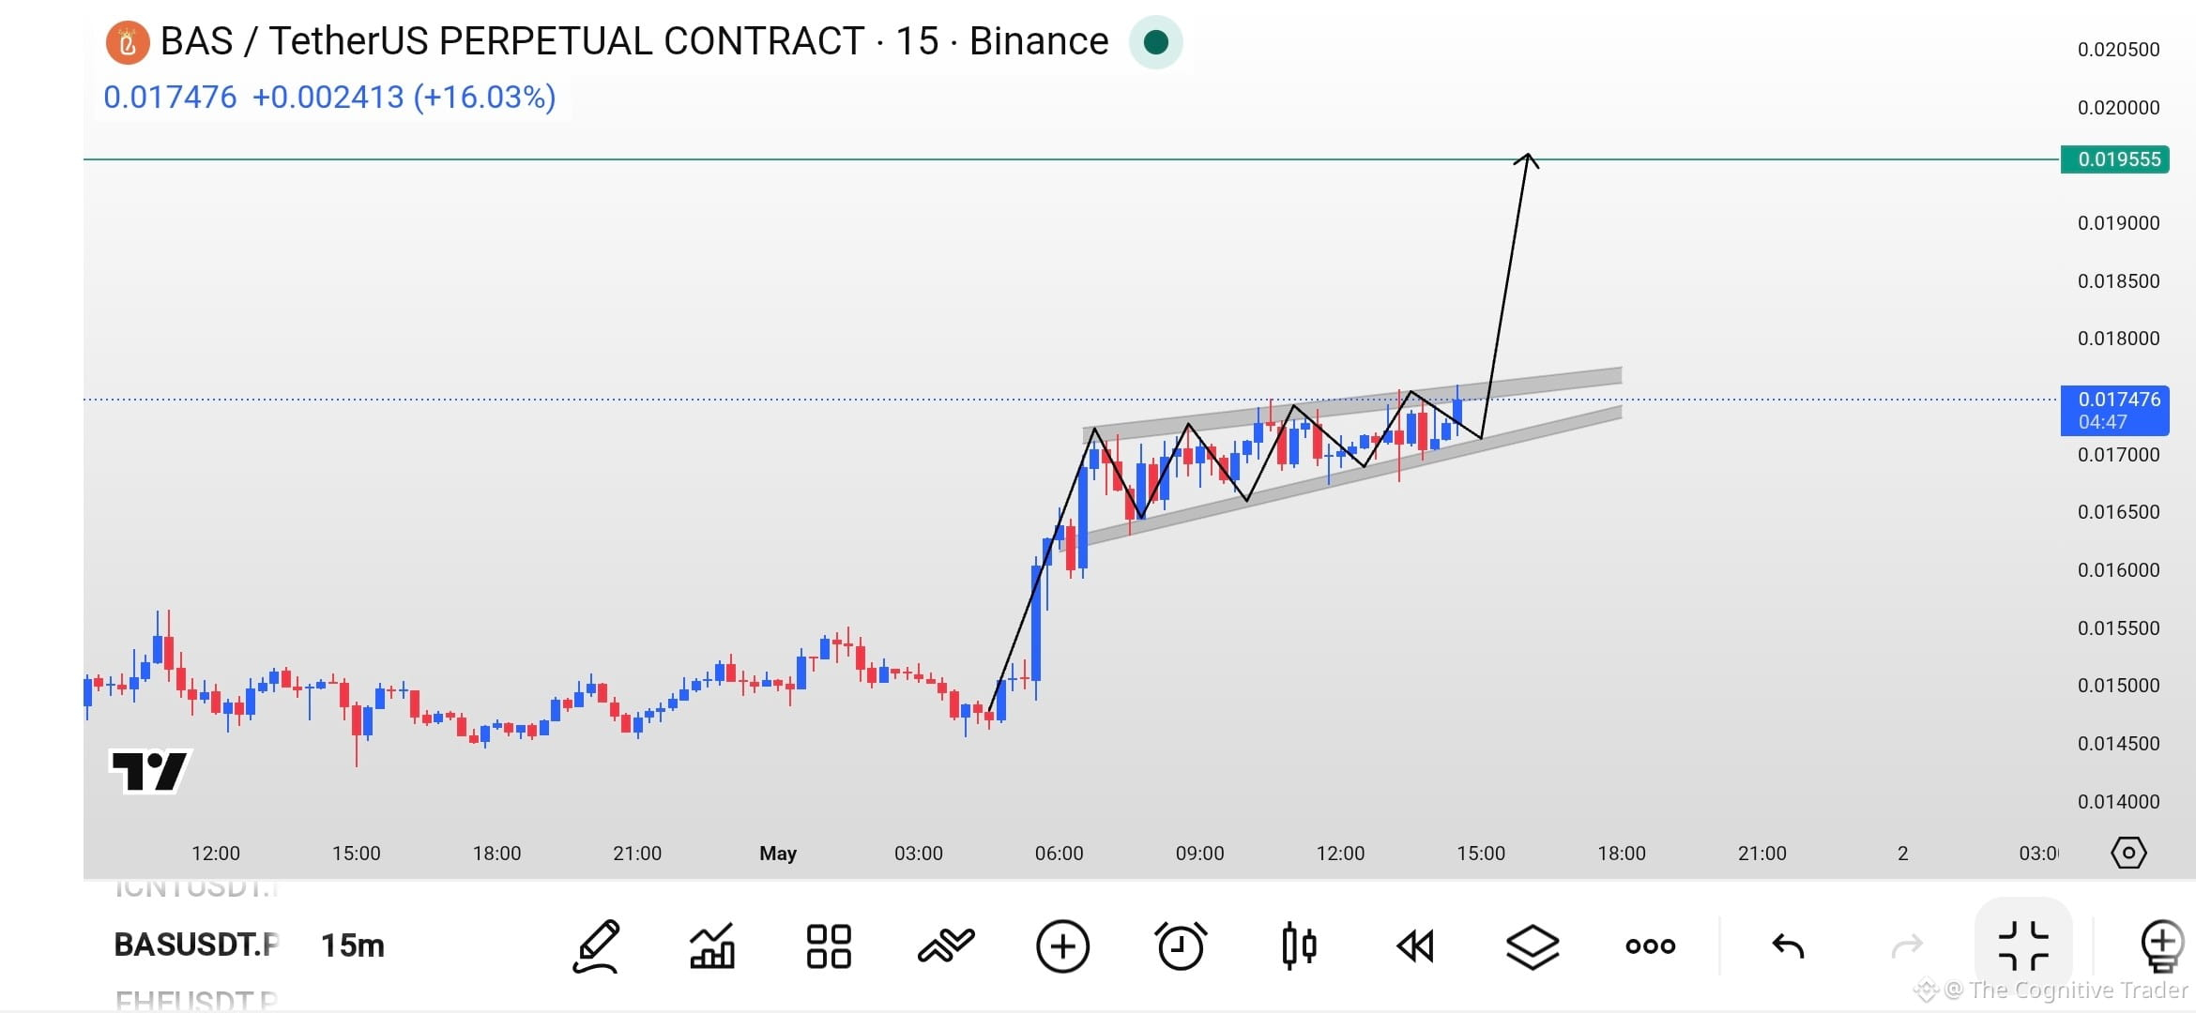Viewport: 2196px width, 1013px height.
Task: Click the May date label on the time axis
Action: pyautogui.click(x=778, y=854)
